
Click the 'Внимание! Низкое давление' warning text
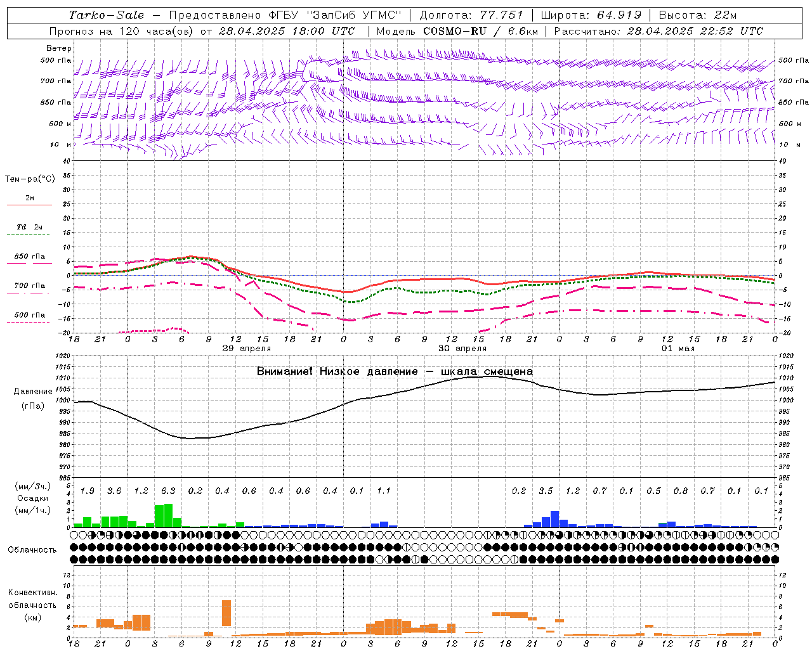337,372
